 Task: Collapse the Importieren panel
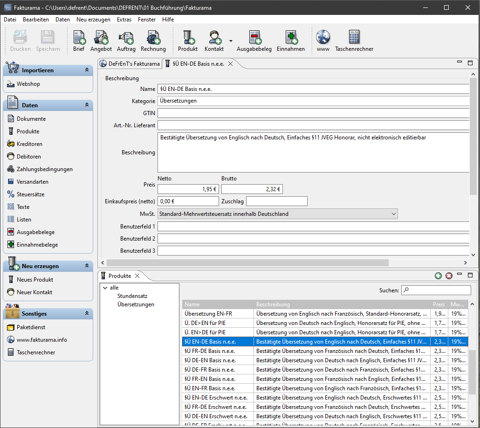(87, 70)
